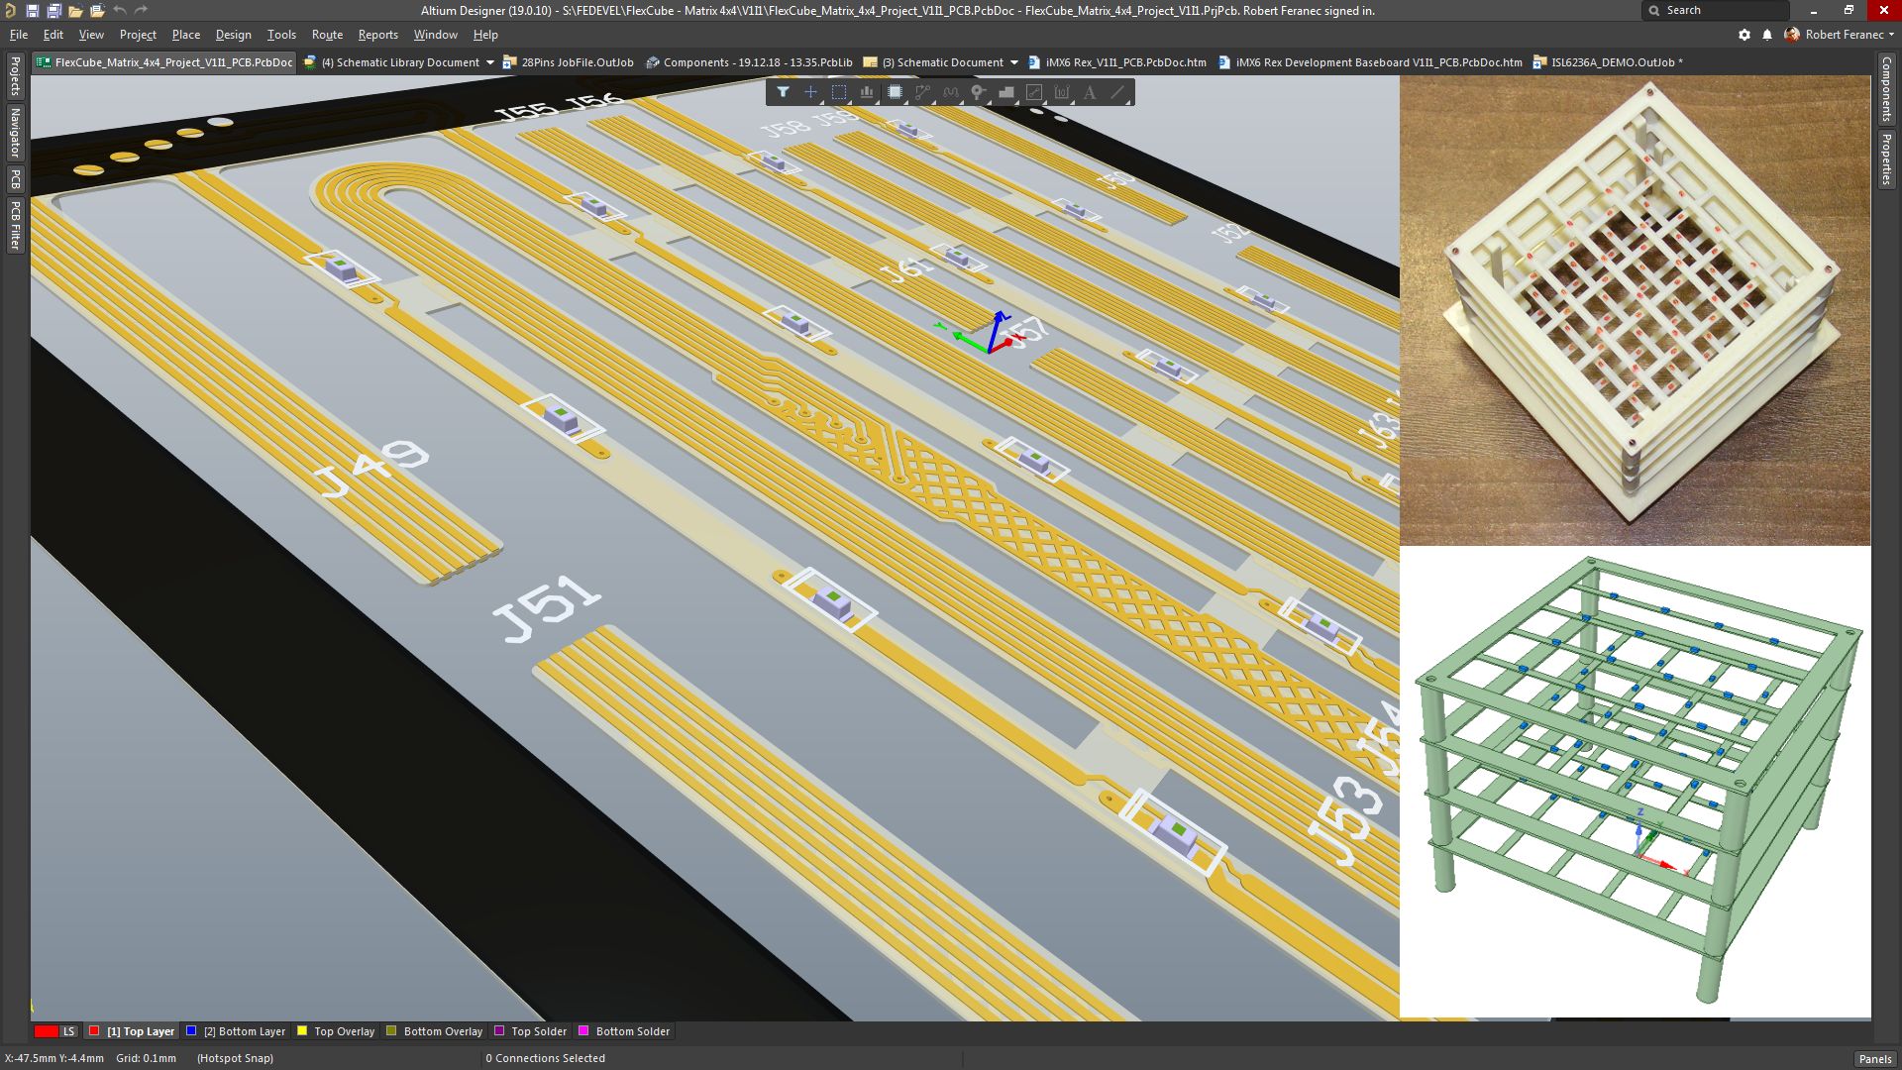Select the place via tool
The image size is (1902, 1070).
(x=978, y=92)
